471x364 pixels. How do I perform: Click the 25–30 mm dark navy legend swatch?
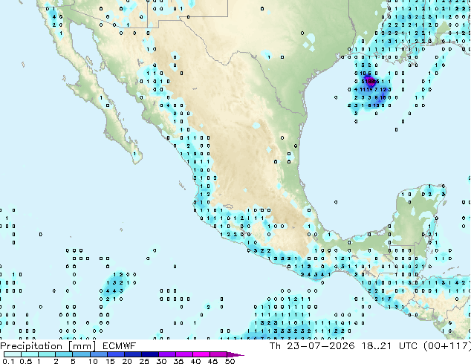[150, 354]
